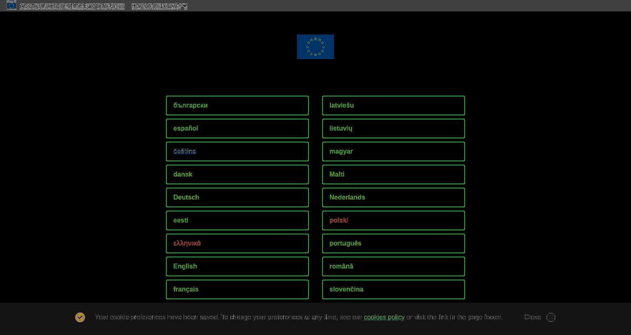Screen dimensions: 631x335
Task: Select ελληνικά language
Action: [237, 243]
